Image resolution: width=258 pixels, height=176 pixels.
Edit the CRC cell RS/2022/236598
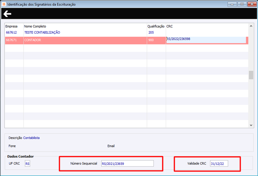pyautogui.click(x=206, y=40)
